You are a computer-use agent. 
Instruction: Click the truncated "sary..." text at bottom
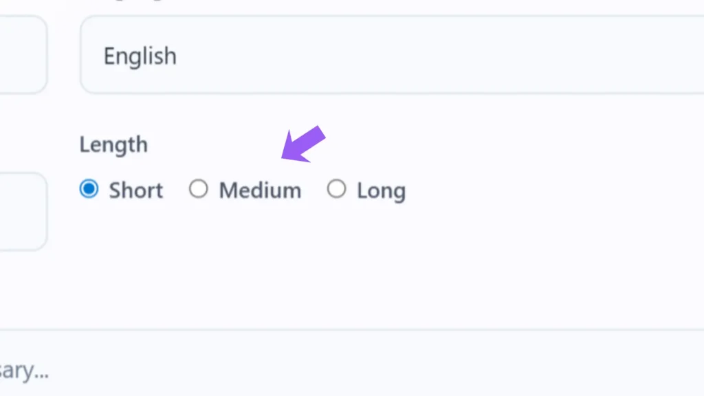(24, 371)
